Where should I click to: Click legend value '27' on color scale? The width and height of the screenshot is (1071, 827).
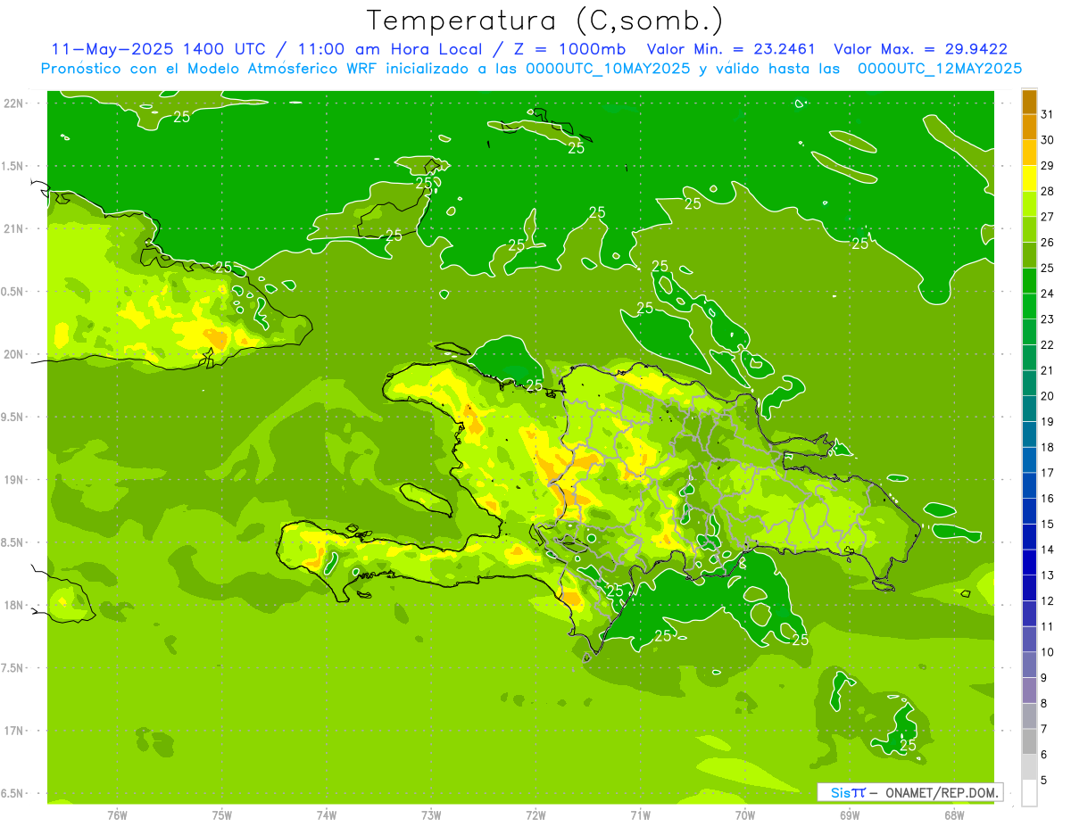(1047, 217)
